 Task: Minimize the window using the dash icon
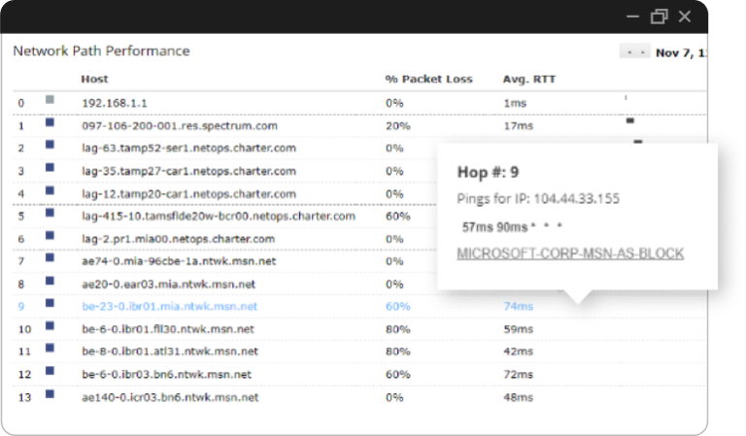click(x=632, y=17)
